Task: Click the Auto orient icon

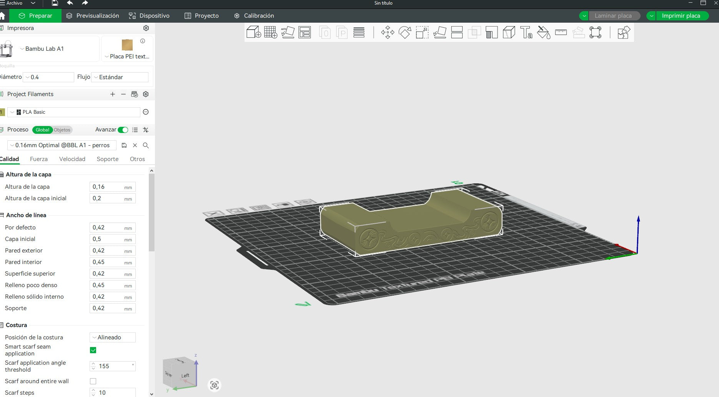Action: point(288,32)
